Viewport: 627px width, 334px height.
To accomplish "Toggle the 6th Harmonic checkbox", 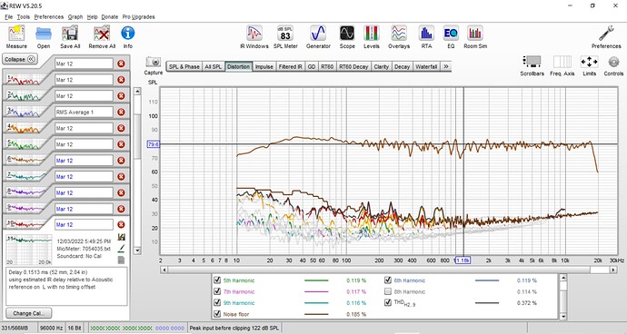I will pos(387,280).
